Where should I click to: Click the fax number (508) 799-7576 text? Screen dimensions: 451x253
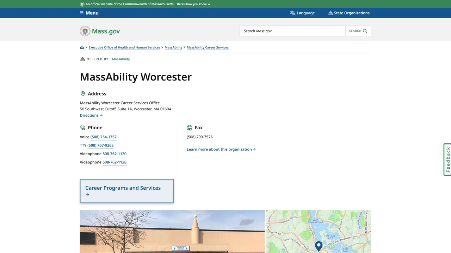tap(200, 137)
